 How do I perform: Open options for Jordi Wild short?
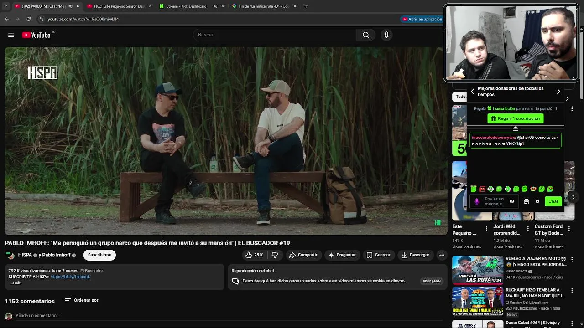click(528, 229)
